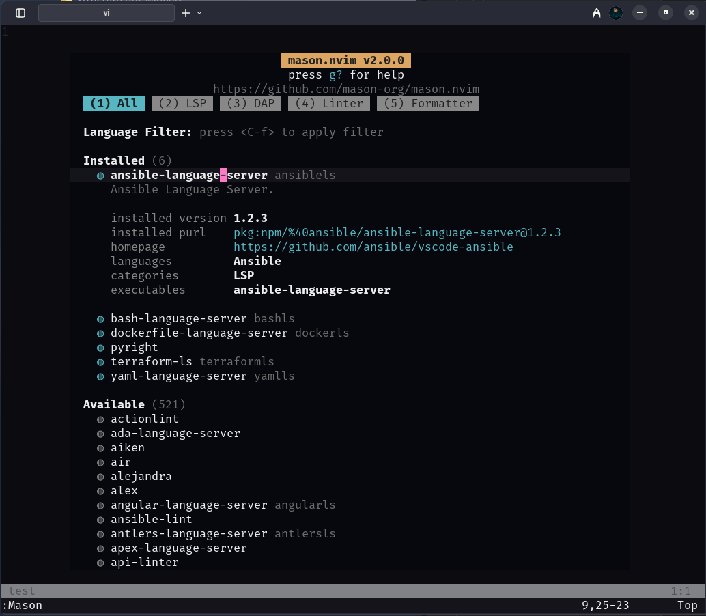
Task: Click the bullet beside air
Action: (x=100, y=462)
